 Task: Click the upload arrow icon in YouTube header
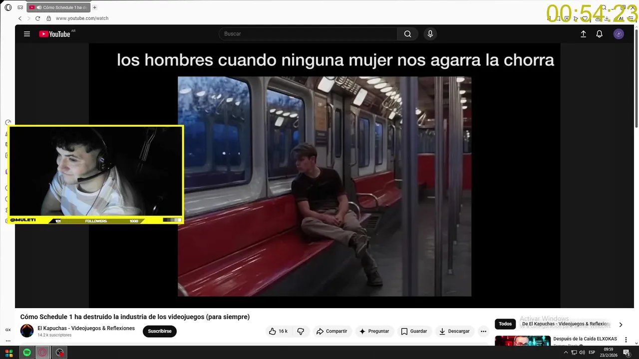pos(583,34)
